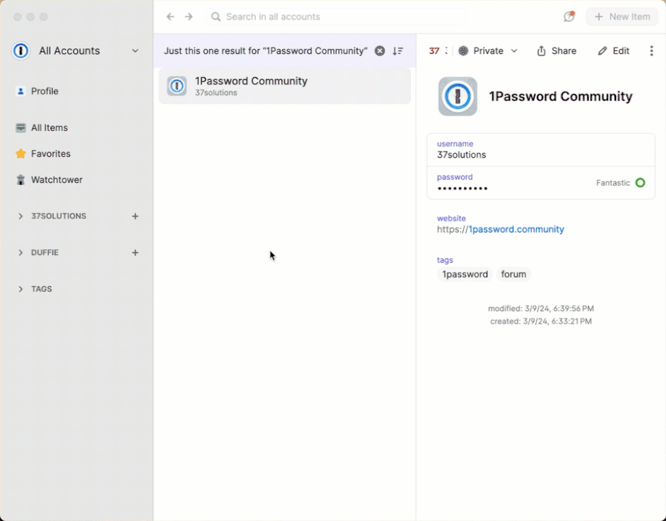The height and width of the screenshot is (521, 666).
Task: Click the password strength indicator circle
Action: 640,182
